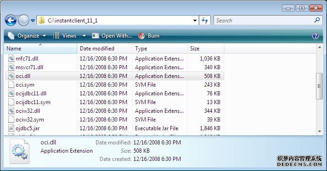Select the ociw32.dll file
327x171 pixels.
pos(28,111)
